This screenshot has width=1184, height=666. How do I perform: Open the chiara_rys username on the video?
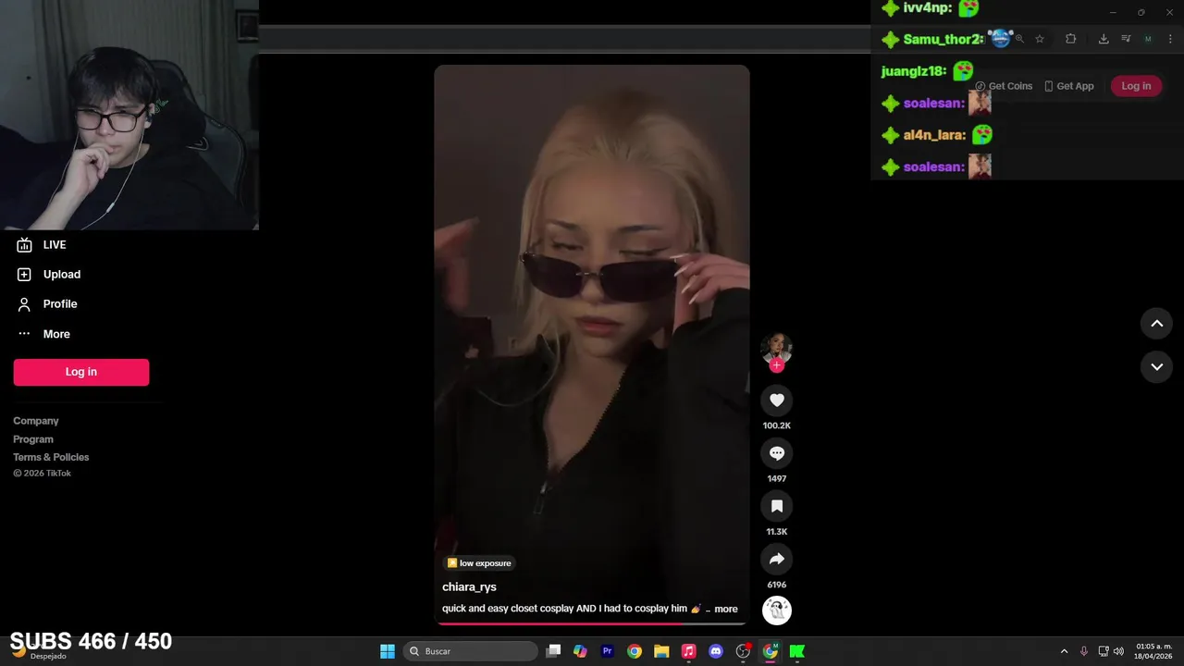point(469,587)
